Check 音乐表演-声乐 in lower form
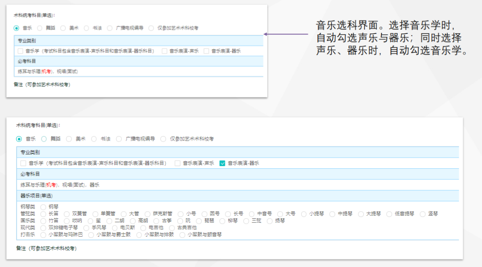This screenshot has height=267, width=482. (177, 163)
